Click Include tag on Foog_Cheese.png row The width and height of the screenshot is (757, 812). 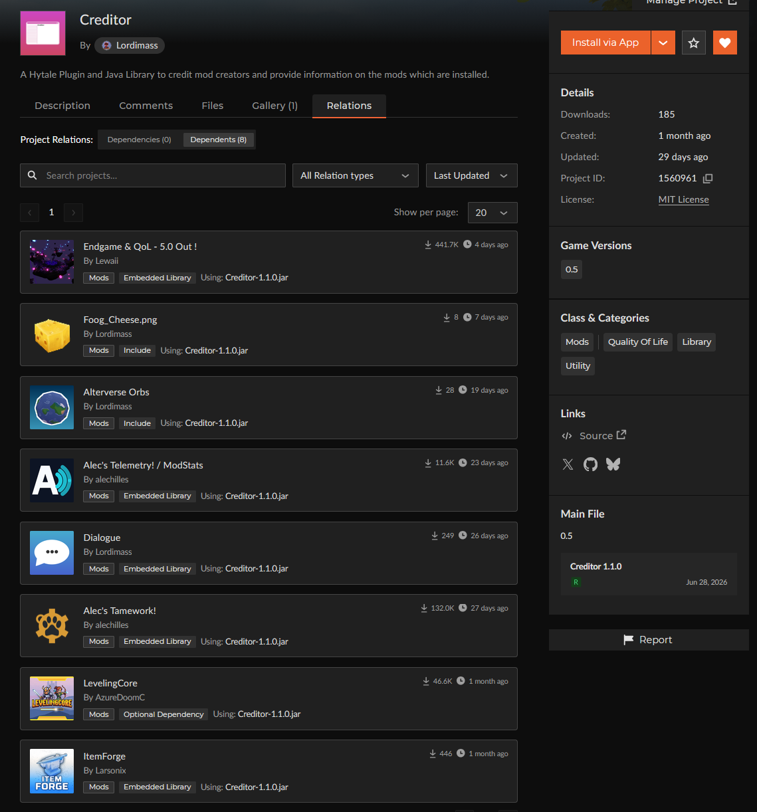[x=137, y=350]
